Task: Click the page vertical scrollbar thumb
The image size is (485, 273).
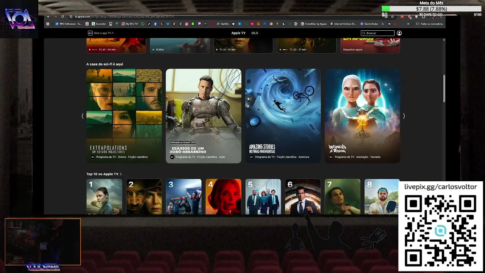Action: (444, 88)
